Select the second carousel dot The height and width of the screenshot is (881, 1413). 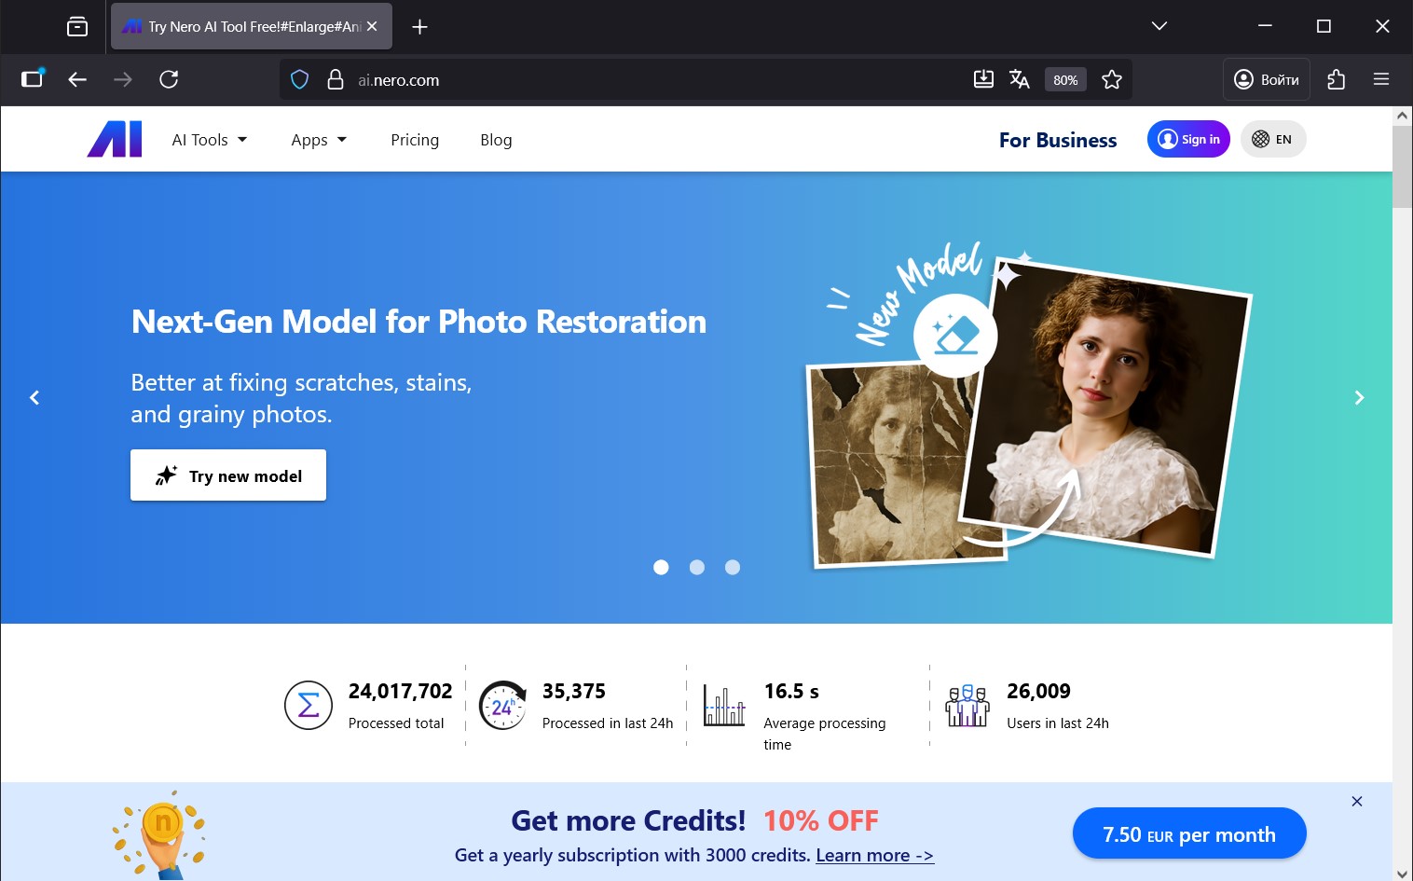[696, 567]
